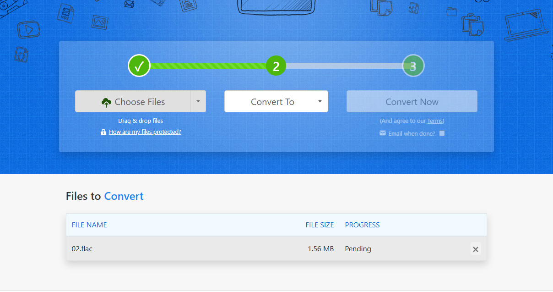Viewport: 553px width, 292px height.
Task: Click the step 2 green circle
Action: [276, 66]
